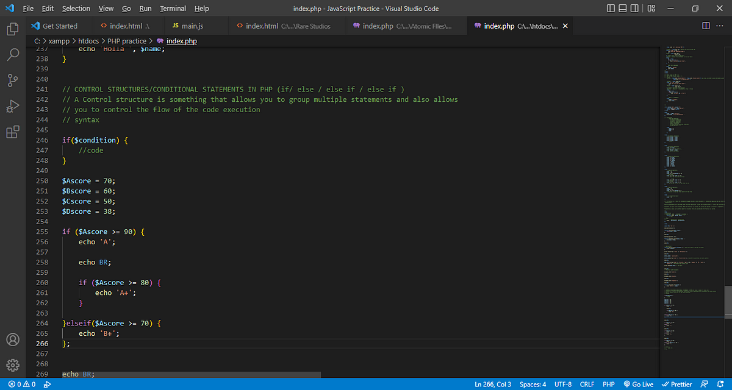Change indentation via Spaces: 4
The width and height of the screenshot is (732, 390).
[533, 385]
